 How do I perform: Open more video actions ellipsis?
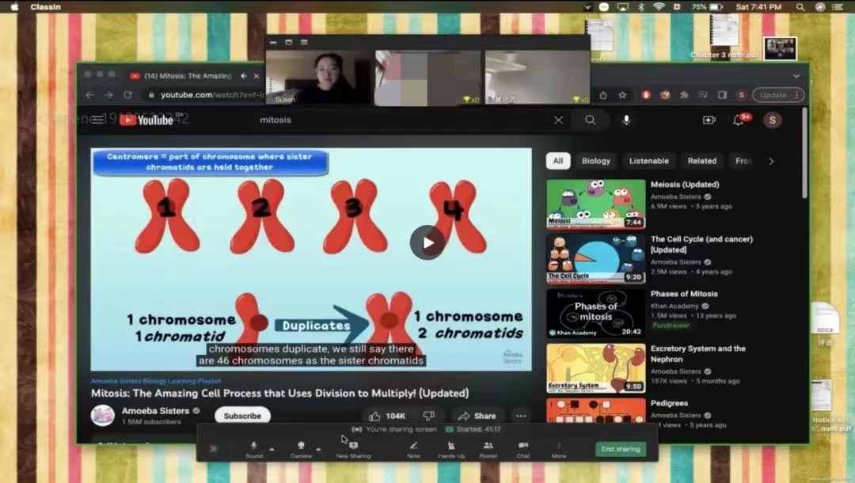pyautogui.click(x=521, y=416)
